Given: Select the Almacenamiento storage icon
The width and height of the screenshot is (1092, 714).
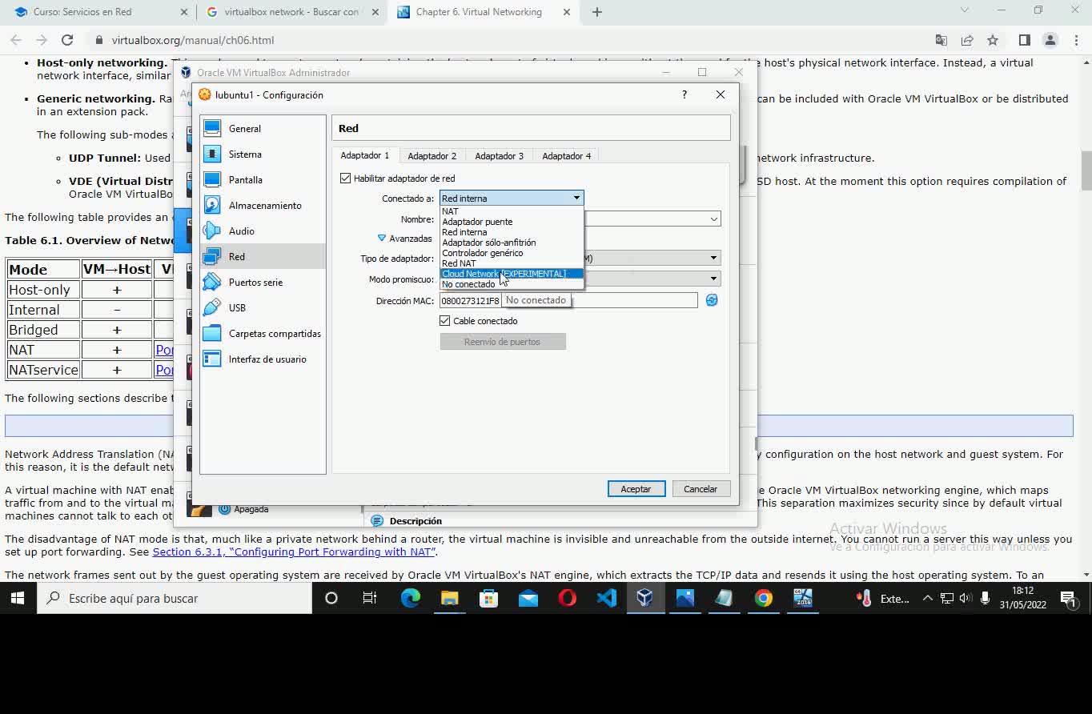Looking at the screenshot, I should click(212, 205).
